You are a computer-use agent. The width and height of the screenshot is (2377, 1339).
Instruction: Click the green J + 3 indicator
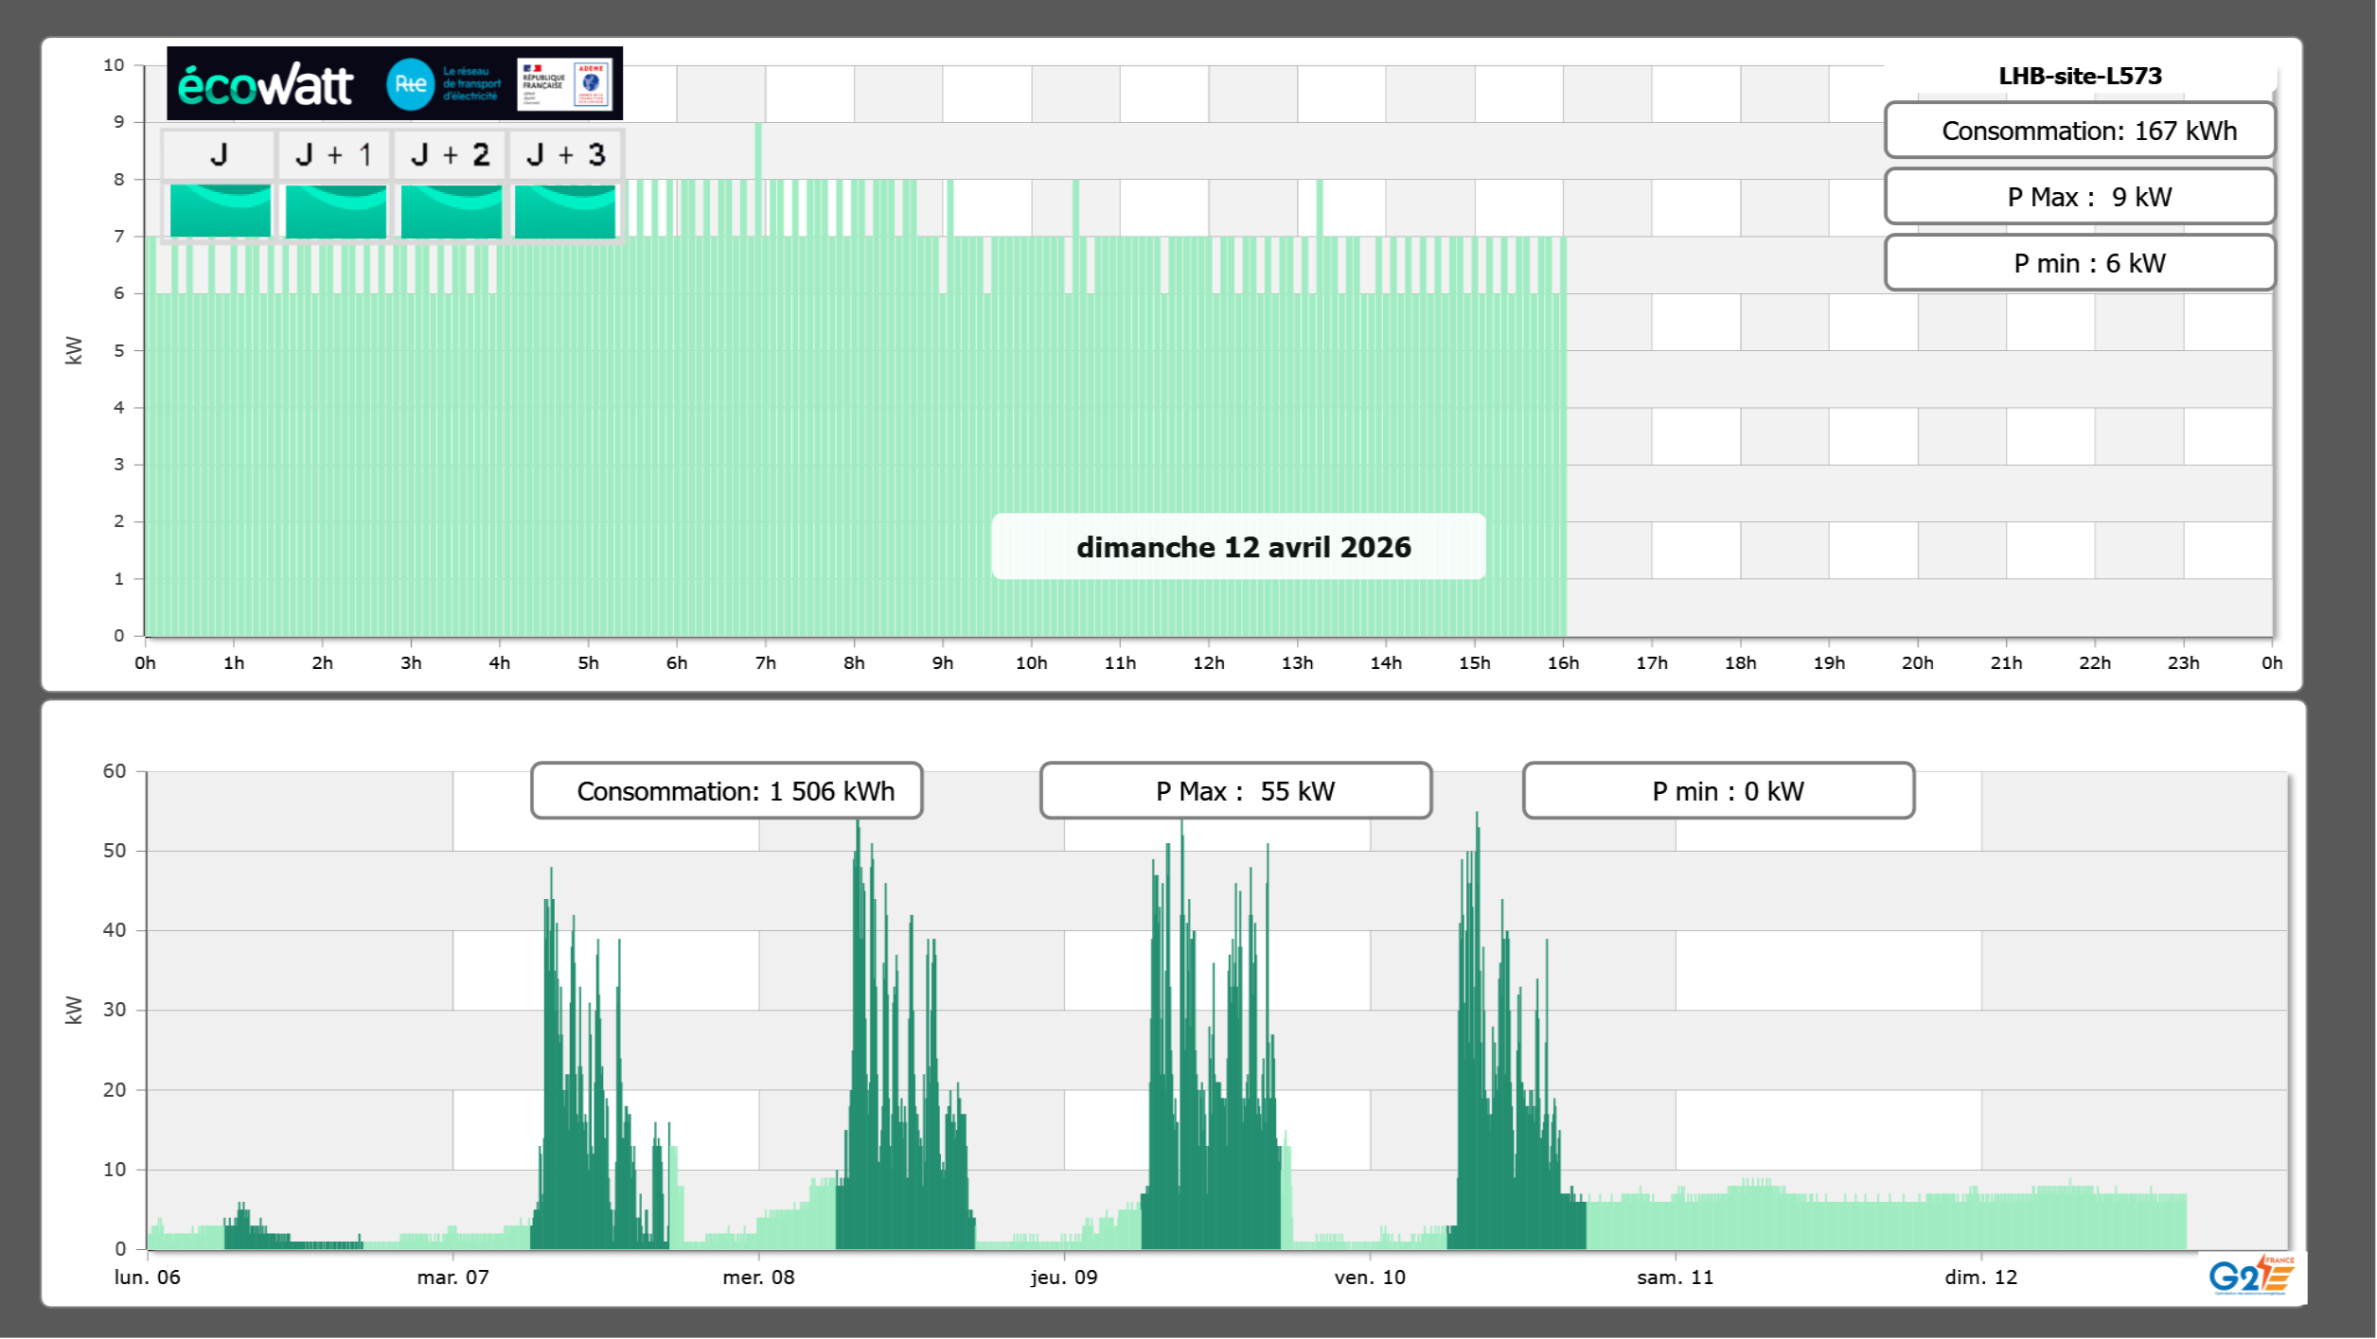pyautogui.click(x=565, y=210)
